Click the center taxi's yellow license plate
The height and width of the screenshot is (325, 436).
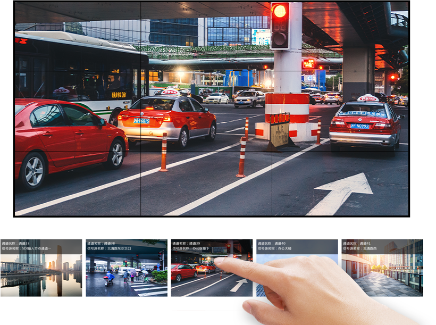click(141, 121)
